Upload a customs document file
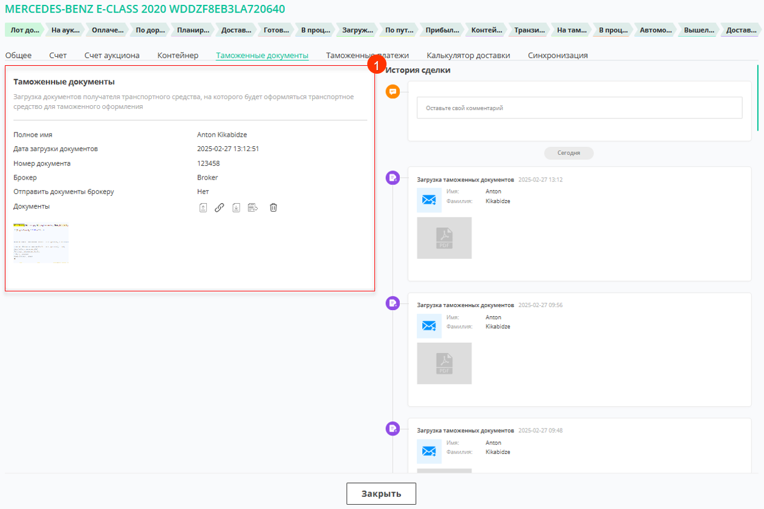 point(203,207)
